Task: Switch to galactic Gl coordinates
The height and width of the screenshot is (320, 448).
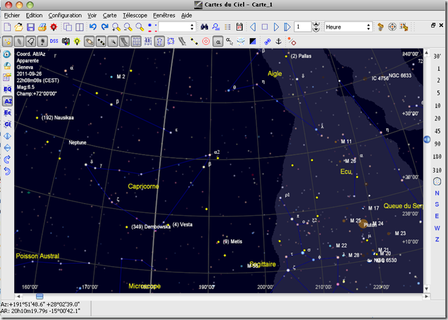Action: 7,124
